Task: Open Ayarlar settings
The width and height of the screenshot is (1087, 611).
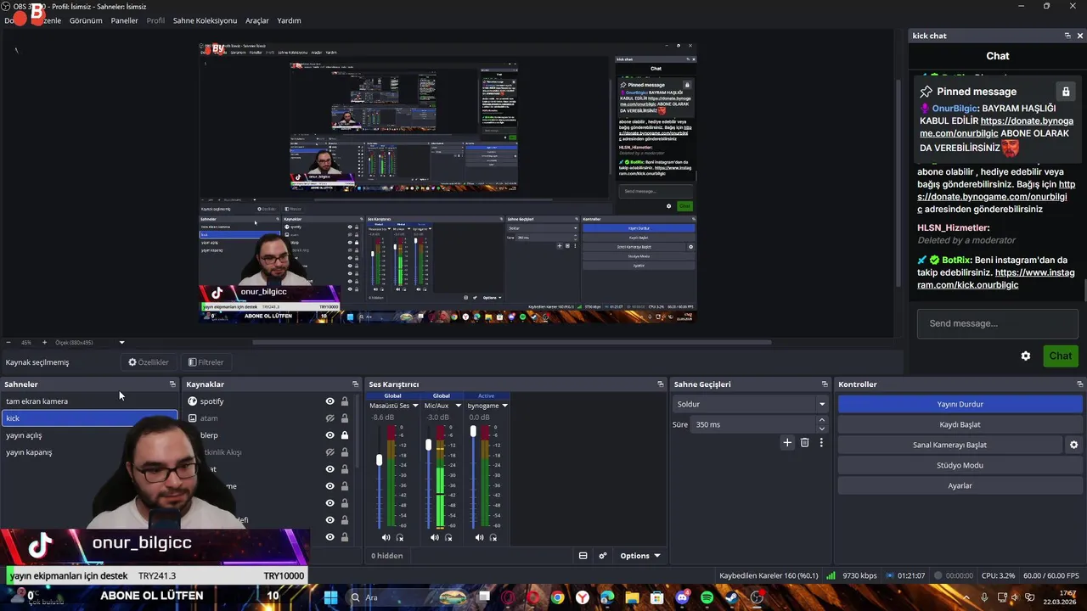Action: (960, 485)
